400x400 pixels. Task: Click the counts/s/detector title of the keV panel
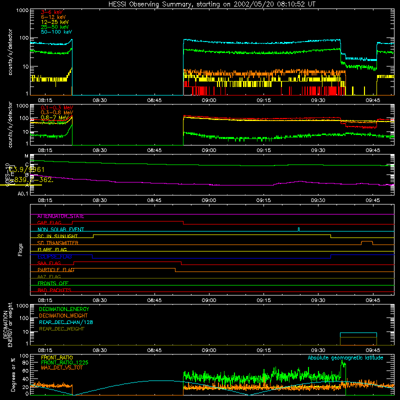[10, 52]
